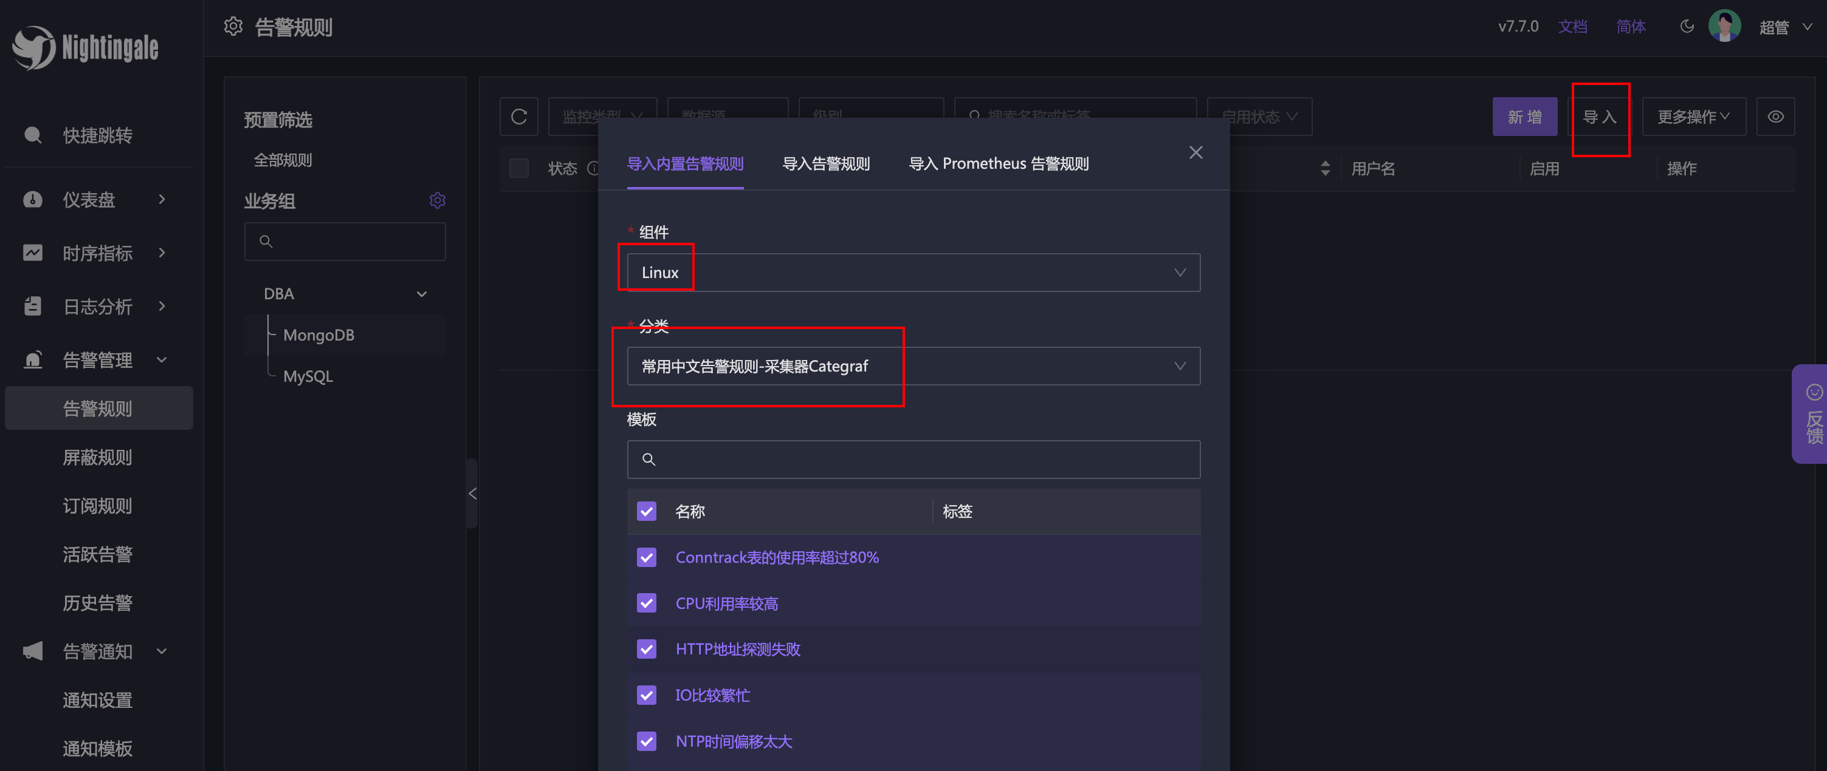Screen dimensions: 1827x771
Task: Click the 快捷跳转 menu item
Action: click(98, 135)
